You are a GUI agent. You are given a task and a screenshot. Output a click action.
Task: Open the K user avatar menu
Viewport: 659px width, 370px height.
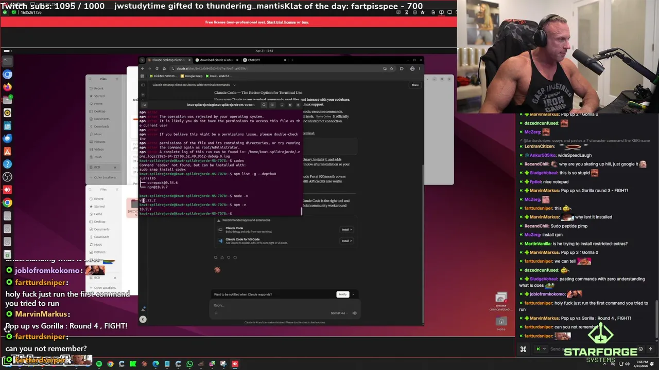coord(143,319)
